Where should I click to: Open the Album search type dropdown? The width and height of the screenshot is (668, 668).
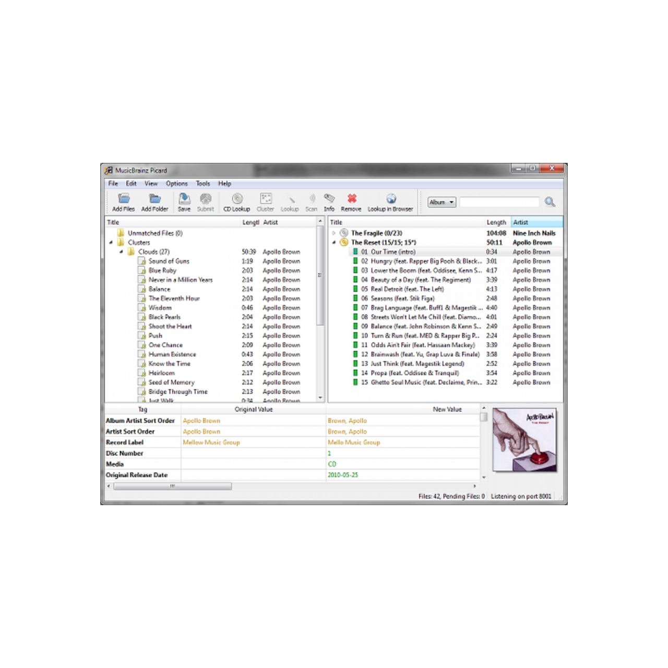(442, 202)
